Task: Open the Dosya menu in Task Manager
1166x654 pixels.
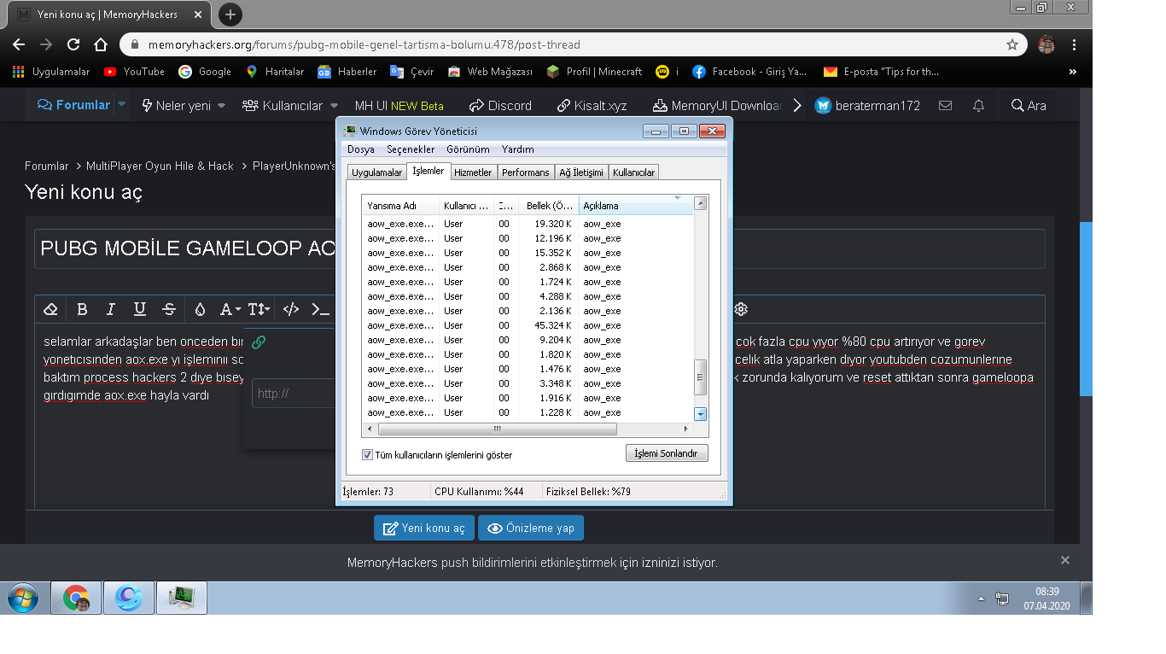Action: [361, 149]
